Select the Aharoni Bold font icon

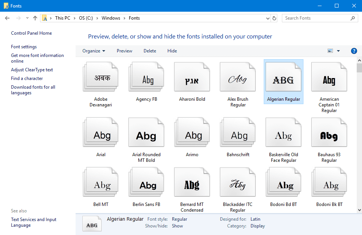(x=192, y=79)
